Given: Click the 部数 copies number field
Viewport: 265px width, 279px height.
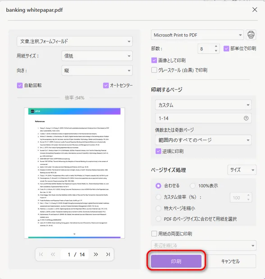Looking at the screenshot, I should click(208, 49).
